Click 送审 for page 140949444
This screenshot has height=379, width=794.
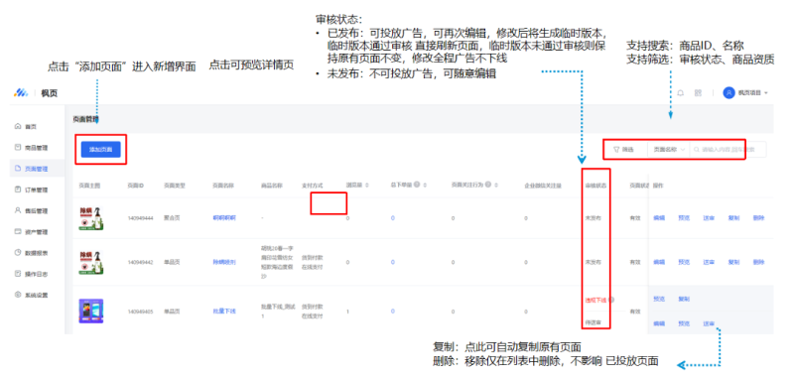click(709, 218)
